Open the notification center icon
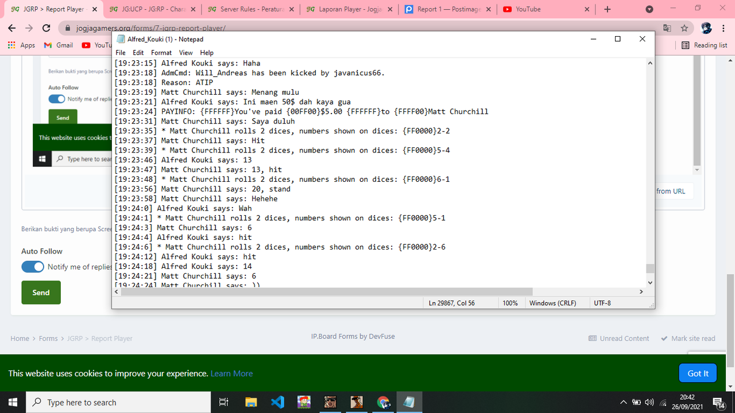 [718, 402]
